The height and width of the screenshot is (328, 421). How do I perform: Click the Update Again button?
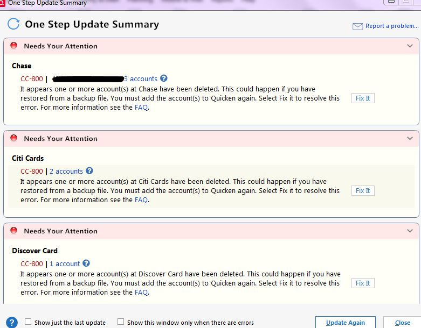(x=346, y=323)
